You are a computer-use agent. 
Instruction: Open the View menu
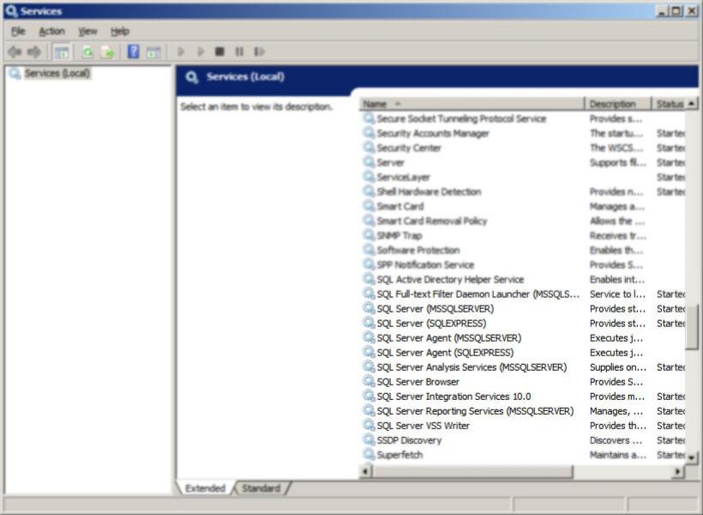pos(87,31)
